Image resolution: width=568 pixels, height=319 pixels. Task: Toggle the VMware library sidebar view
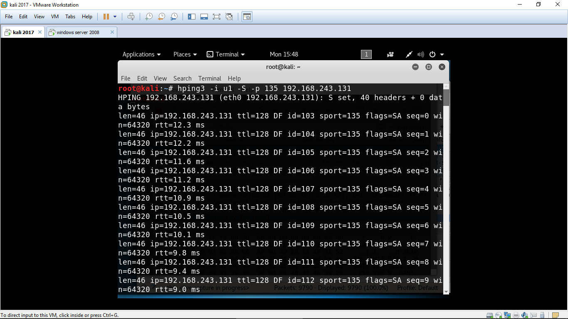(192, 17)
